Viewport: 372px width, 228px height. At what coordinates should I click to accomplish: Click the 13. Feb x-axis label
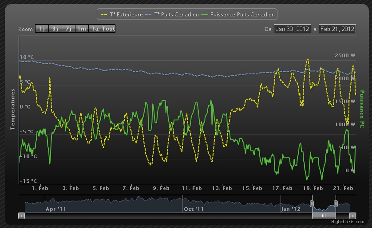(222, 188)
